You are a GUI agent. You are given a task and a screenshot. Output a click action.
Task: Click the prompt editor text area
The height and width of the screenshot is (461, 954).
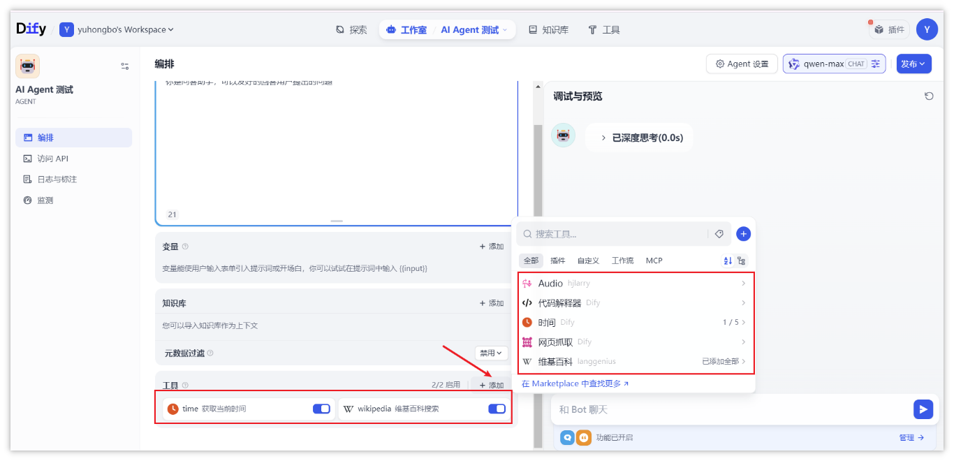pos(337,147)
